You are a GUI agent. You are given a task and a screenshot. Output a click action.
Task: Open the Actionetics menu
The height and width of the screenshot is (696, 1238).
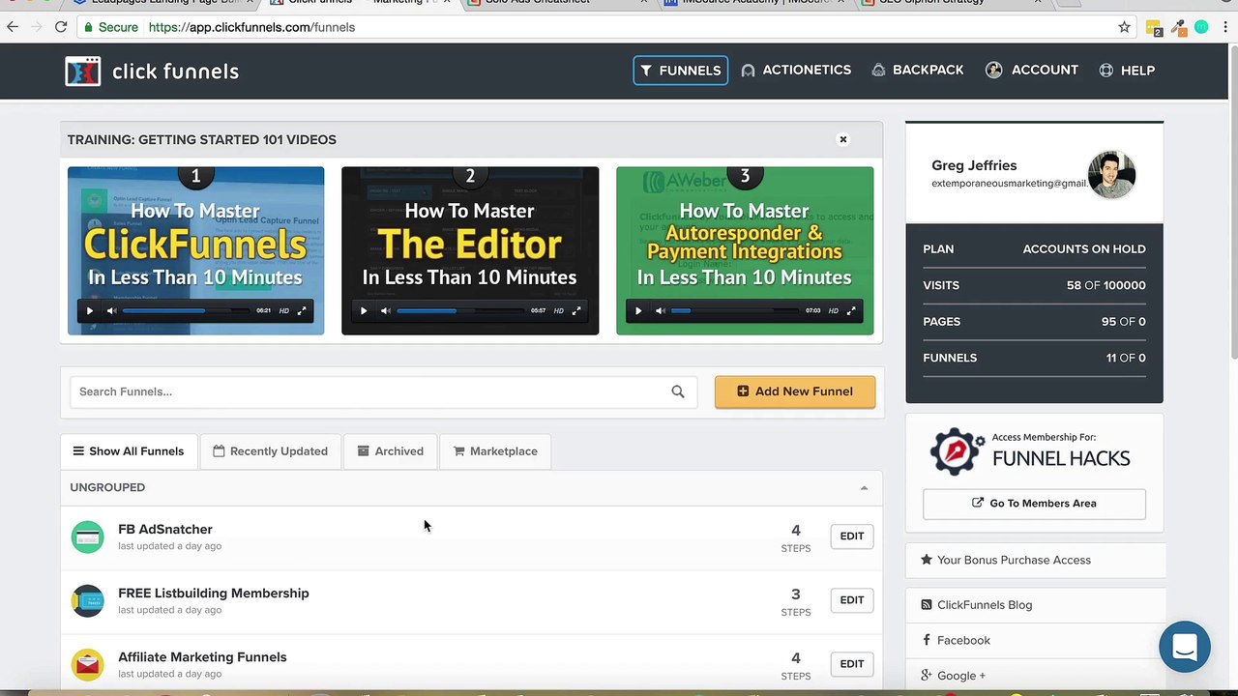click(796, 70)
